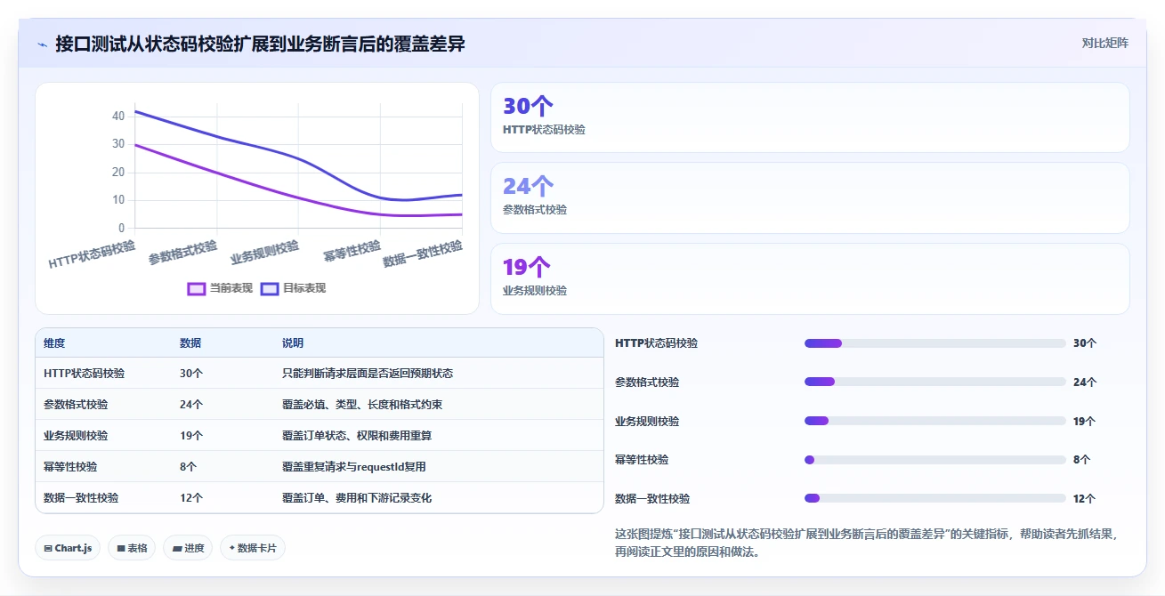Click the summary paragraph starting 这张图提炼

pos(866,543)
